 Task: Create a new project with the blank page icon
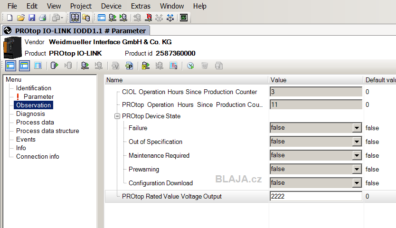10,18
